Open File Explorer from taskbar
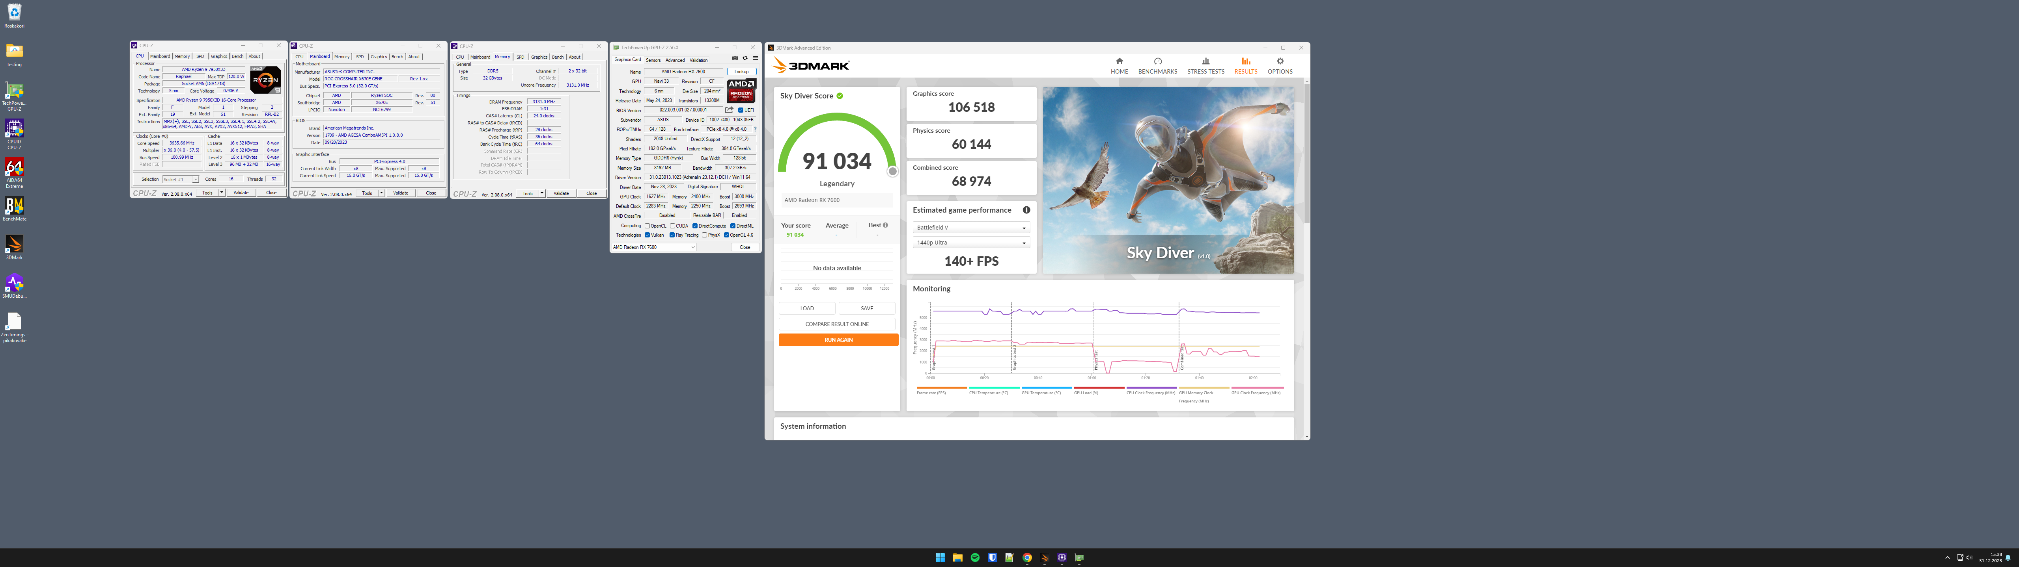 957,558
